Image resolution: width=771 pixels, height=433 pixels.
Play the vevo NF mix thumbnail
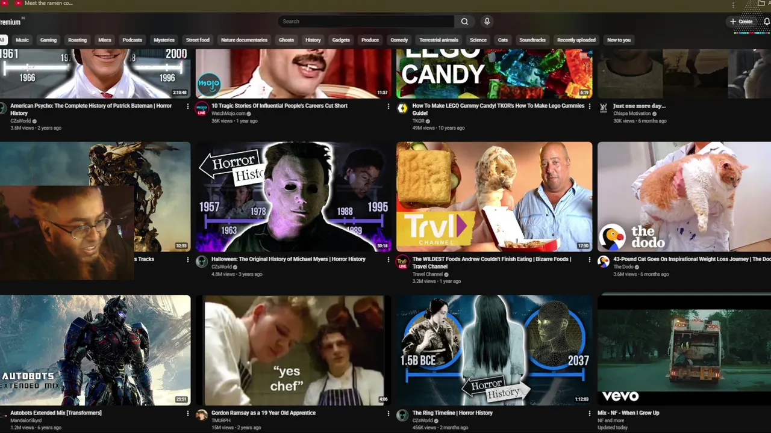click(684, 350)
